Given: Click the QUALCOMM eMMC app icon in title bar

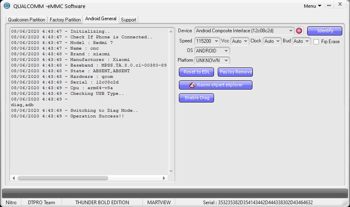Looking at the screenshot, I should (7, 6).
